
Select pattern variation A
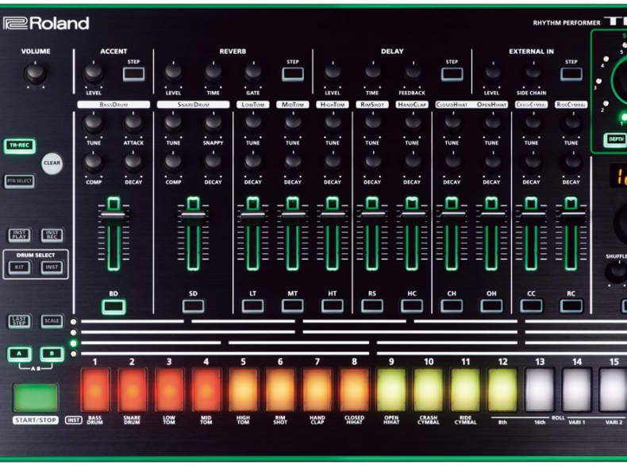point(19,354)
